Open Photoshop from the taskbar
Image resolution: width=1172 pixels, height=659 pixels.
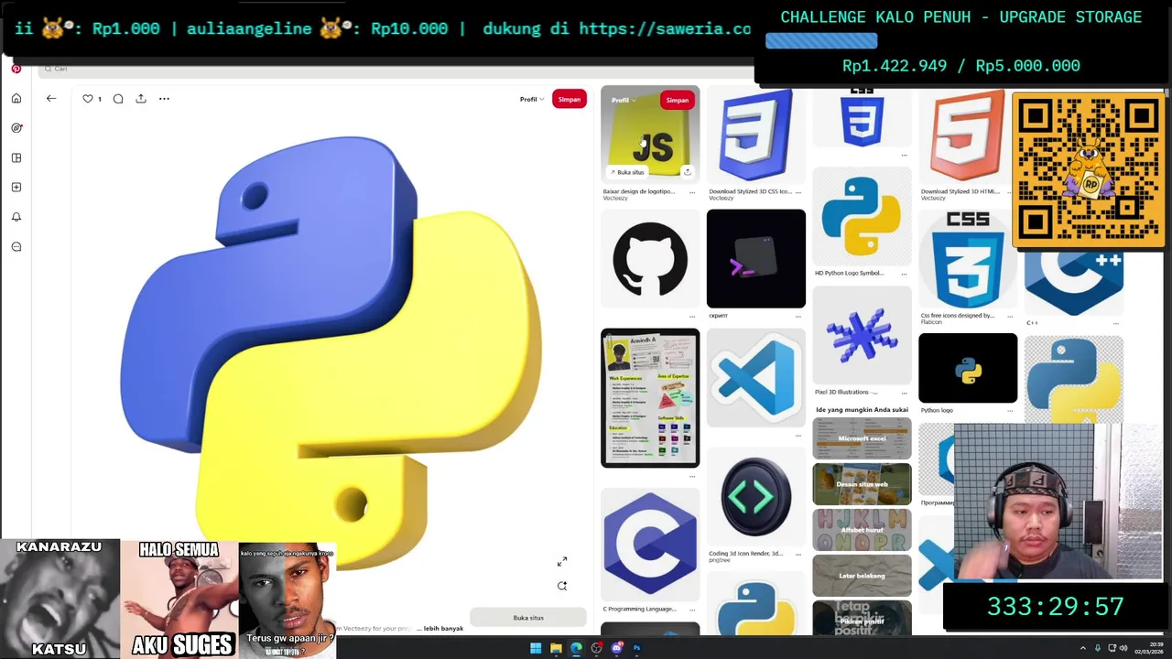(636, 648)
